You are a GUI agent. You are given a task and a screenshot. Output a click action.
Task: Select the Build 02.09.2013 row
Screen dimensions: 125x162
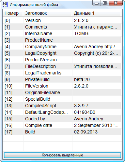[62, 132]
